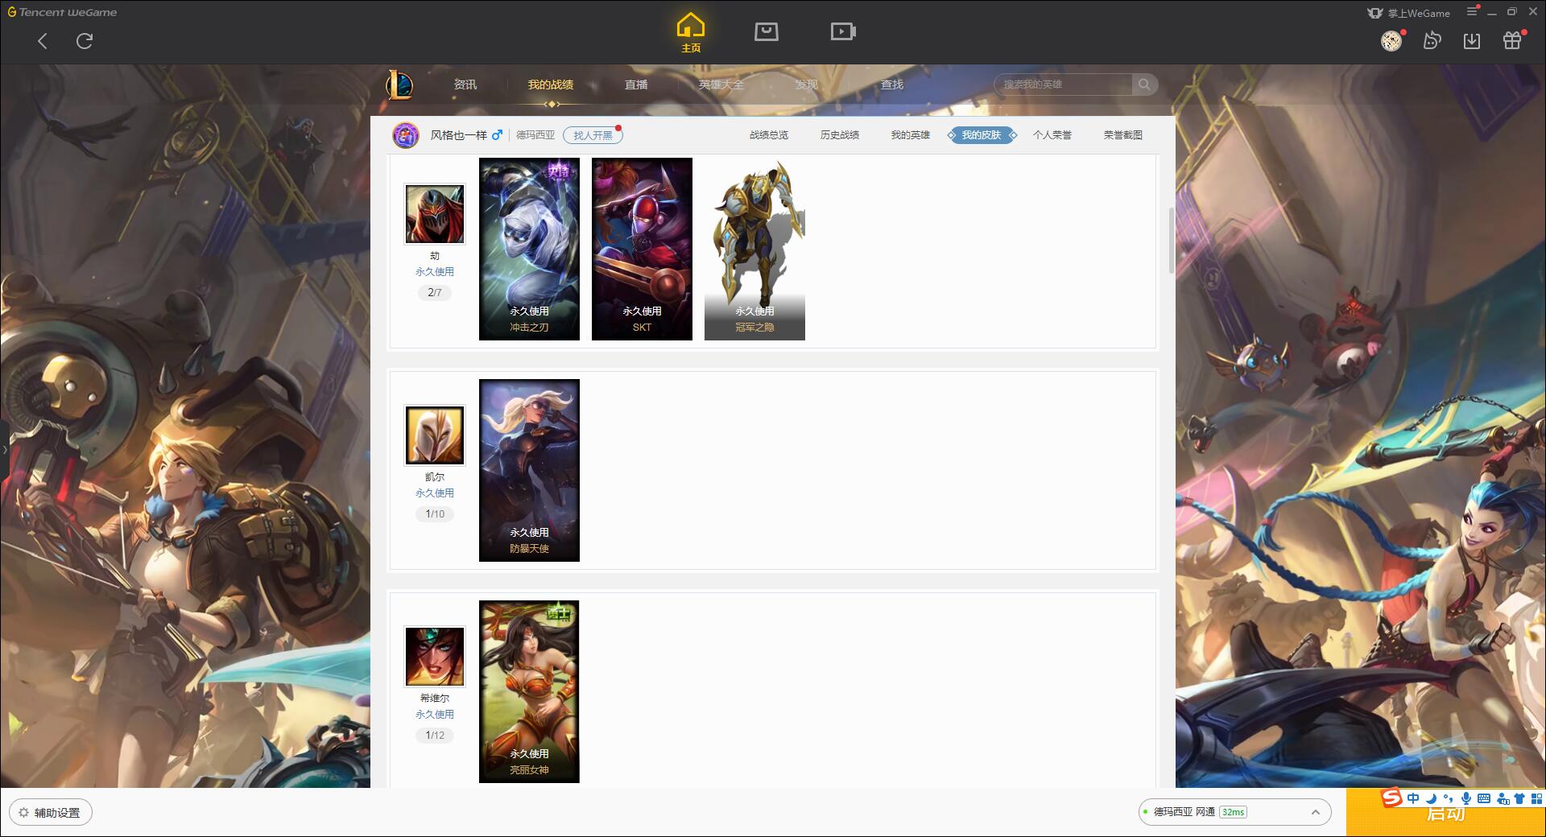
Task: Click the male gender icon by username
Action: (x=497, y=135)
